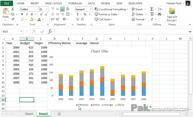Image resolution: width=193 pixels, height=117 pixels.
Task: Expand the General number format dropdown
Action: click(90, 9)
